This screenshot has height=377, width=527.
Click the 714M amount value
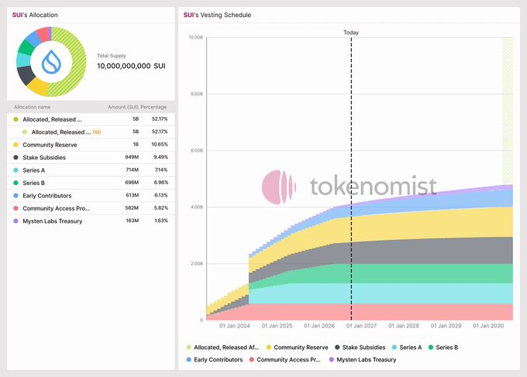tap(133, 170)
